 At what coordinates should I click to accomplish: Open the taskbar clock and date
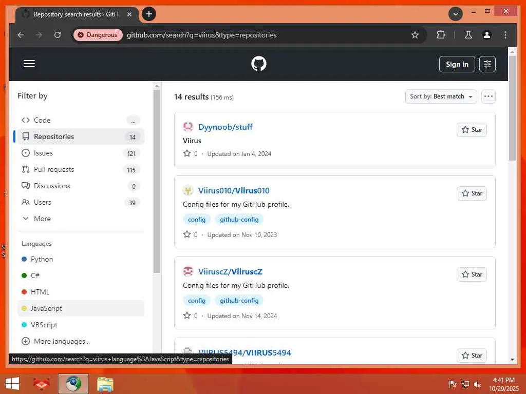click(x=503, y=384)
